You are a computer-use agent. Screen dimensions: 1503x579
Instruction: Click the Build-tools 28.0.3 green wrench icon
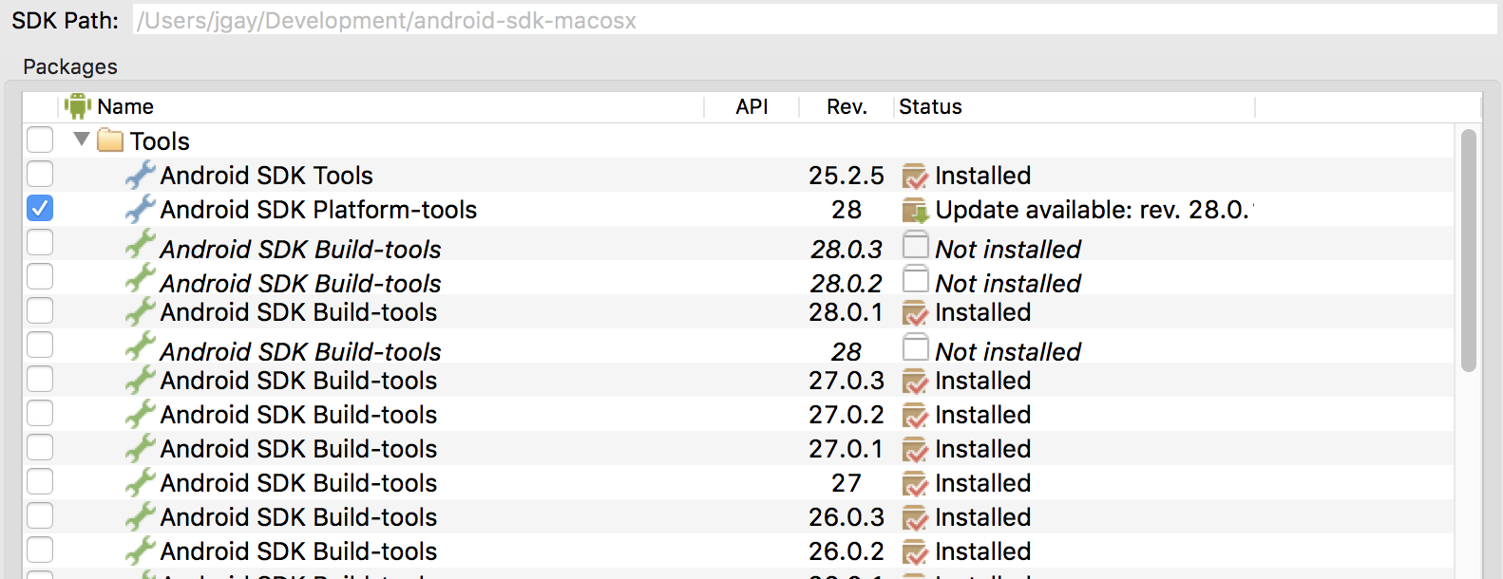(141, 246)
